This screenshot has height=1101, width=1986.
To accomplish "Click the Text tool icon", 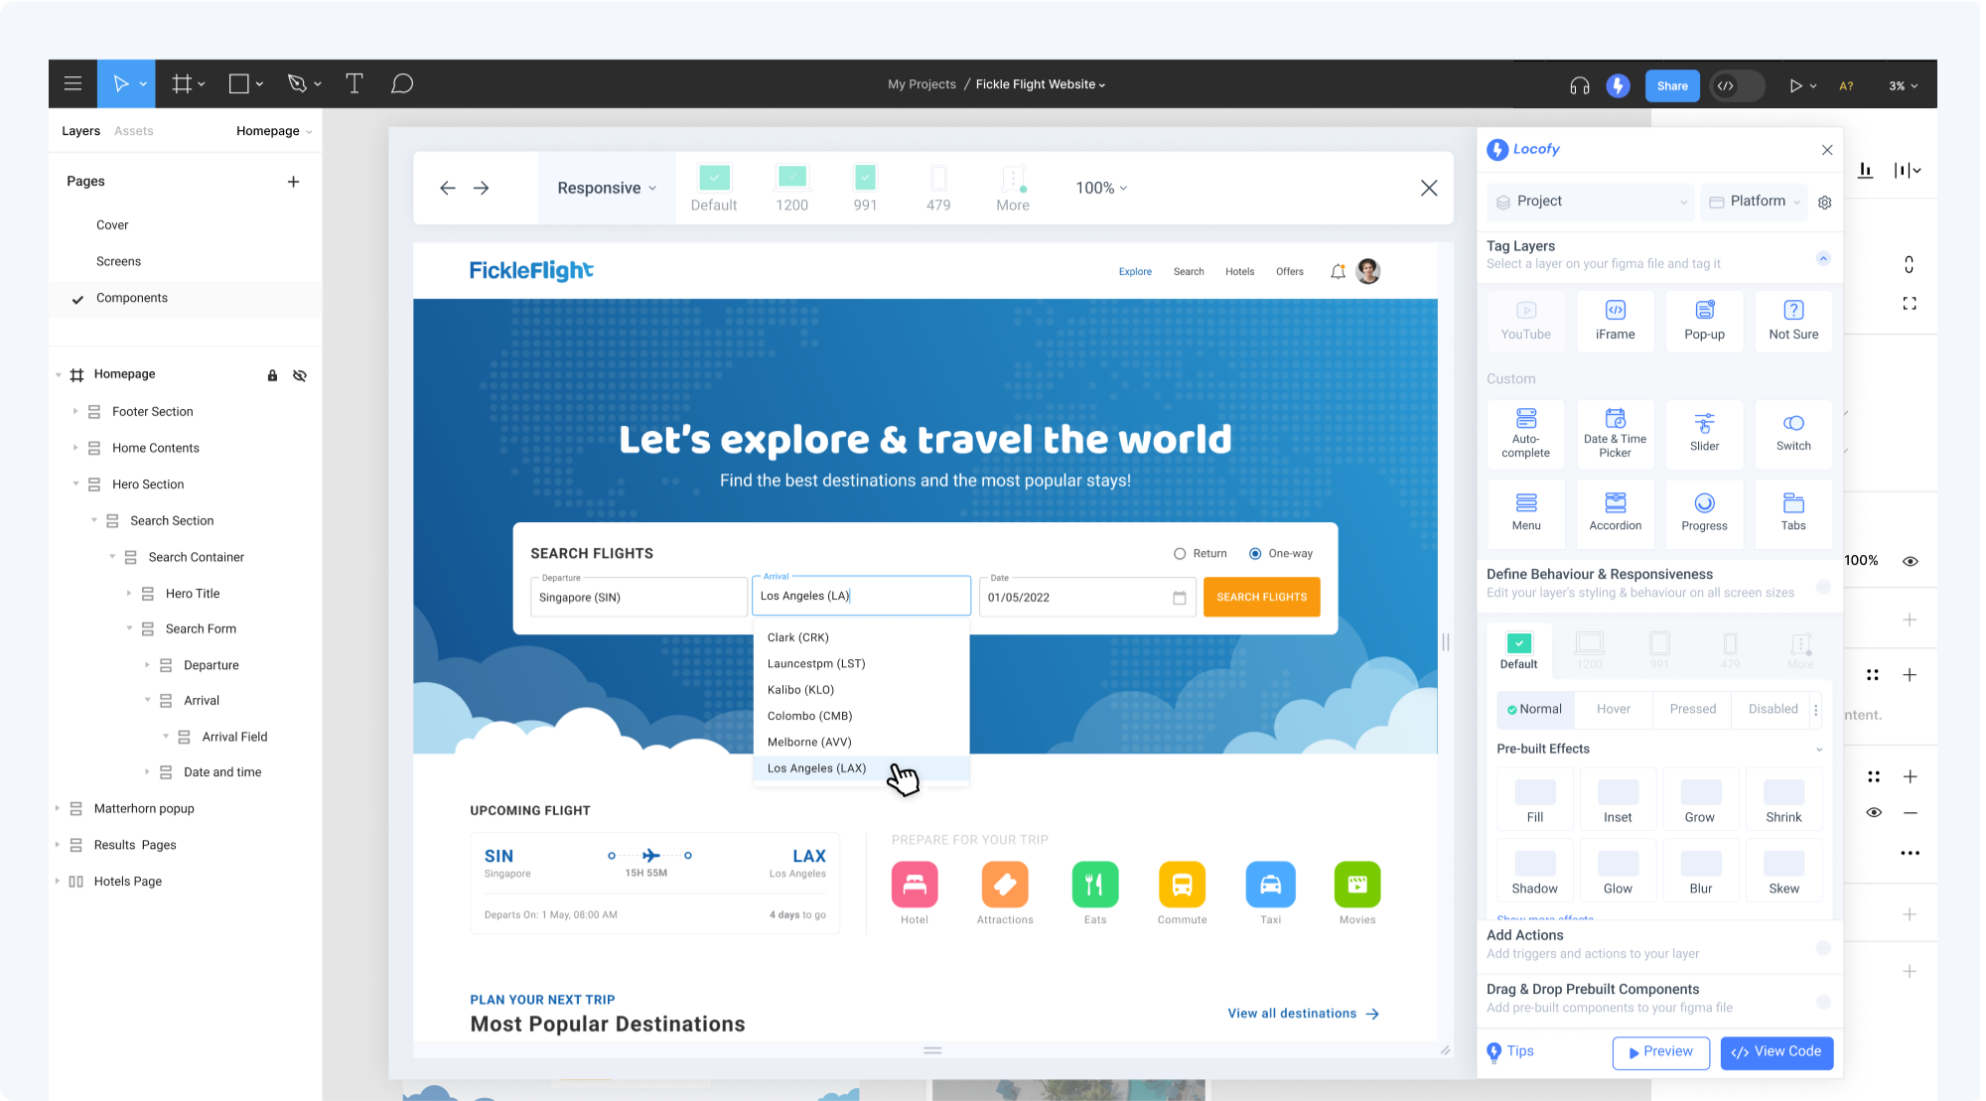I will tap(354, 82).
